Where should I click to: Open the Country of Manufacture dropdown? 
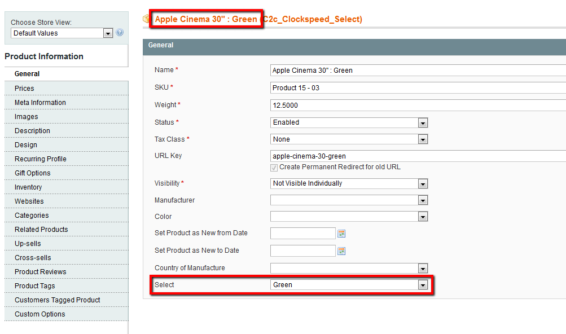click(349, 268)
